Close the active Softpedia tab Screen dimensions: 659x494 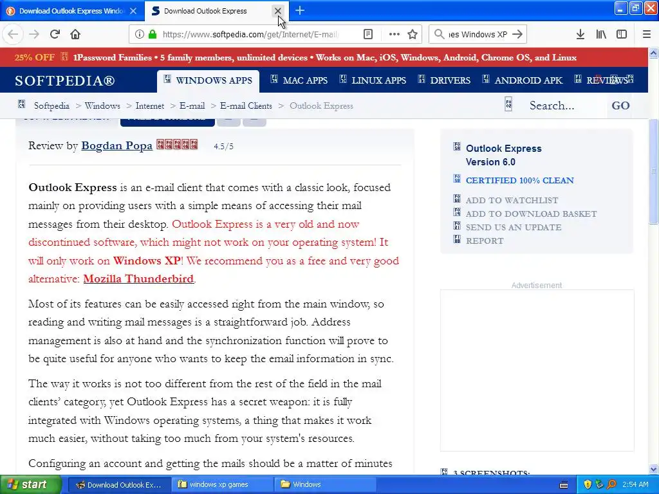coord(278,11)
